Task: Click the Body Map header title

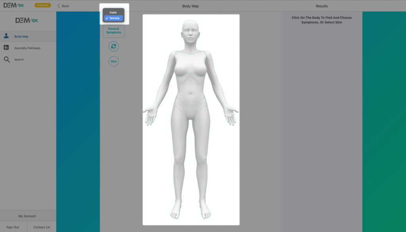Action: (190, 6)
